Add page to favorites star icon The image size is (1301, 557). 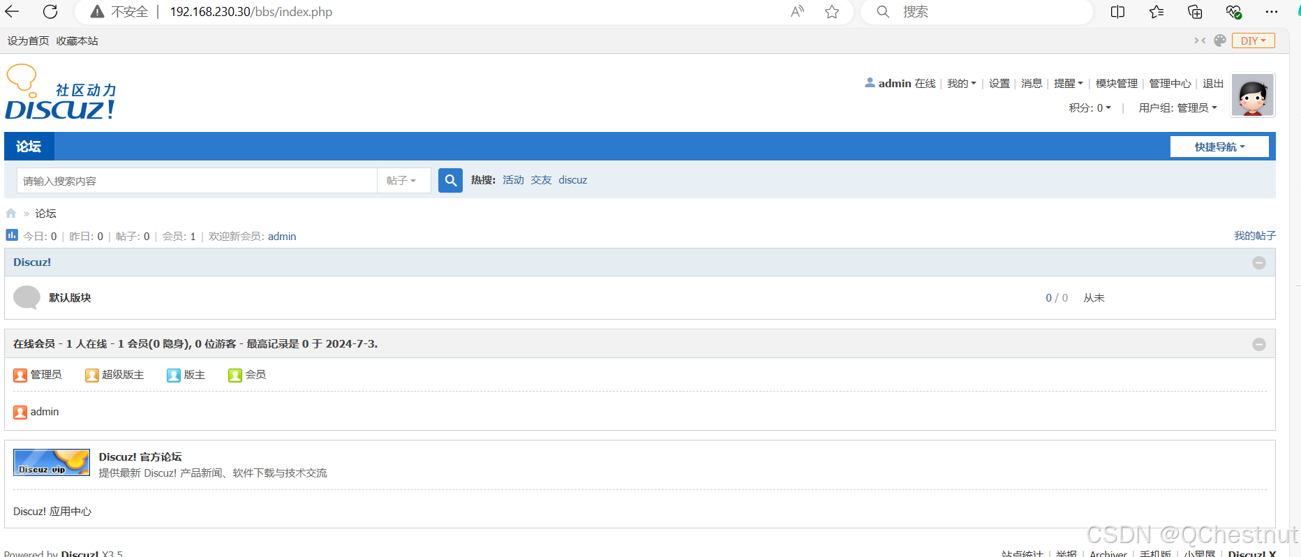tap(832, 11)
